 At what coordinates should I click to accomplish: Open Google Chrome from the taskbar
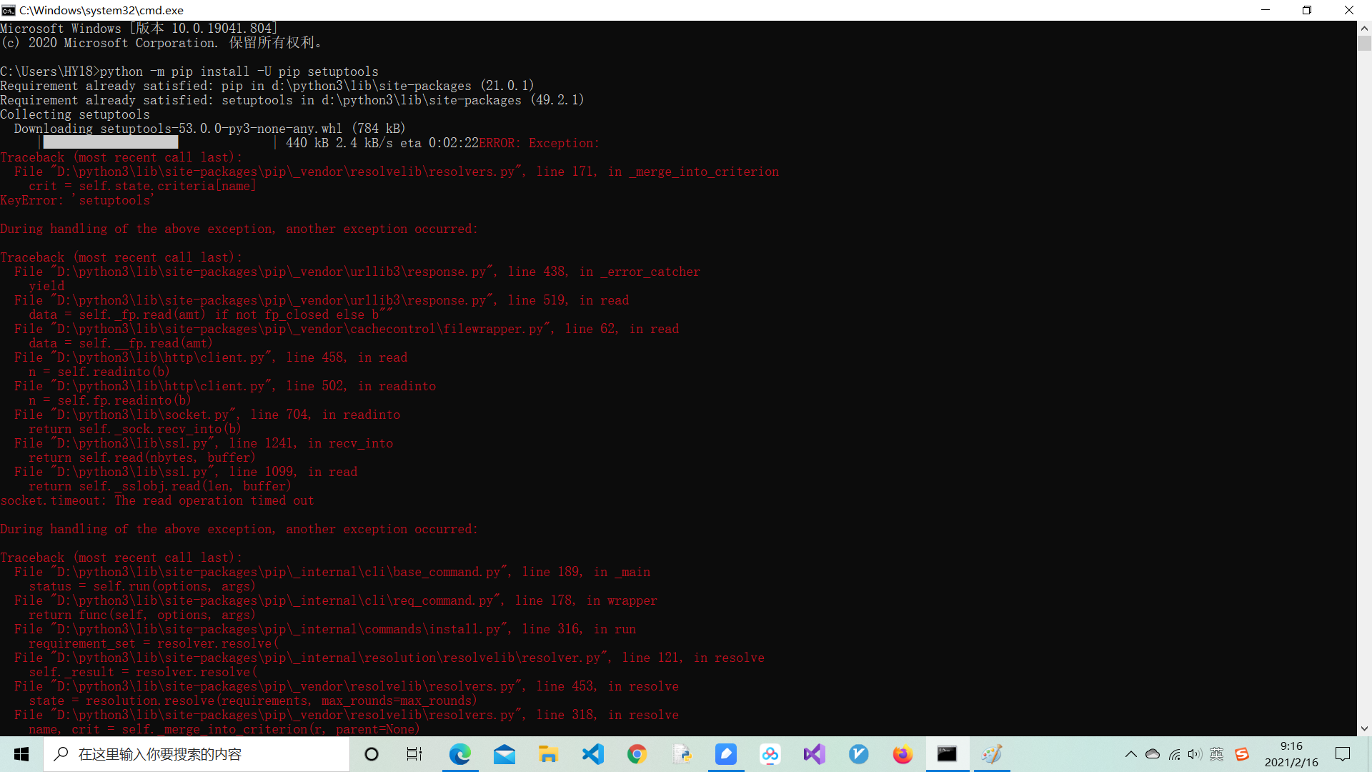click(637, 754)
